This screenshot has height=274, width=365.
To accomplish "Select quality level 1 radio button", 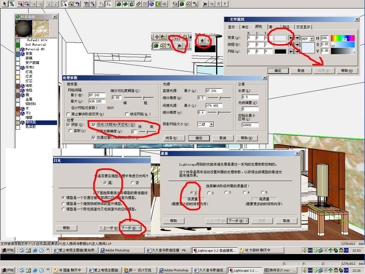I will click(x=191, y=193).
